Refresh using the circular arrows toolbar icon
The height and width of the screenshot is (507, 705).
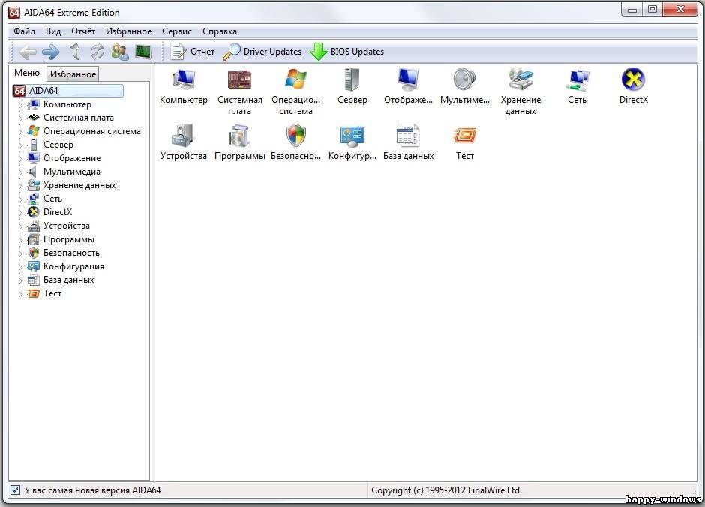97,52
